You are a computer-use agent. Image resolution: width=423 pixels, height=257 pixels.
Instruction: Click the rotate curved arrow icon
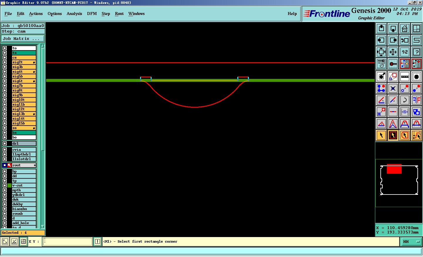pyautogui.click(x=405, y=100)
